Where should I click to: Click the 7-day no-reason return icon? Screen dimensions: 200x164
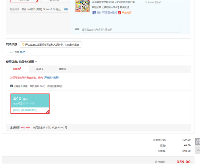[x=94, y=13]
